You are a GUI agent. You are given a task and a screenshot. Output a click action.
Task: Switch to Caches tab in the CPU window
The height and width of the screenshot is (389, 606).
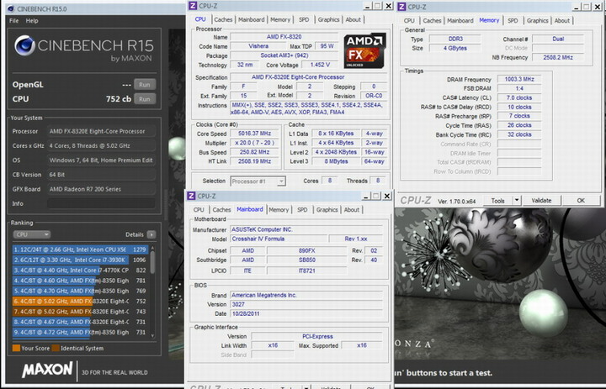pos(223,19)
